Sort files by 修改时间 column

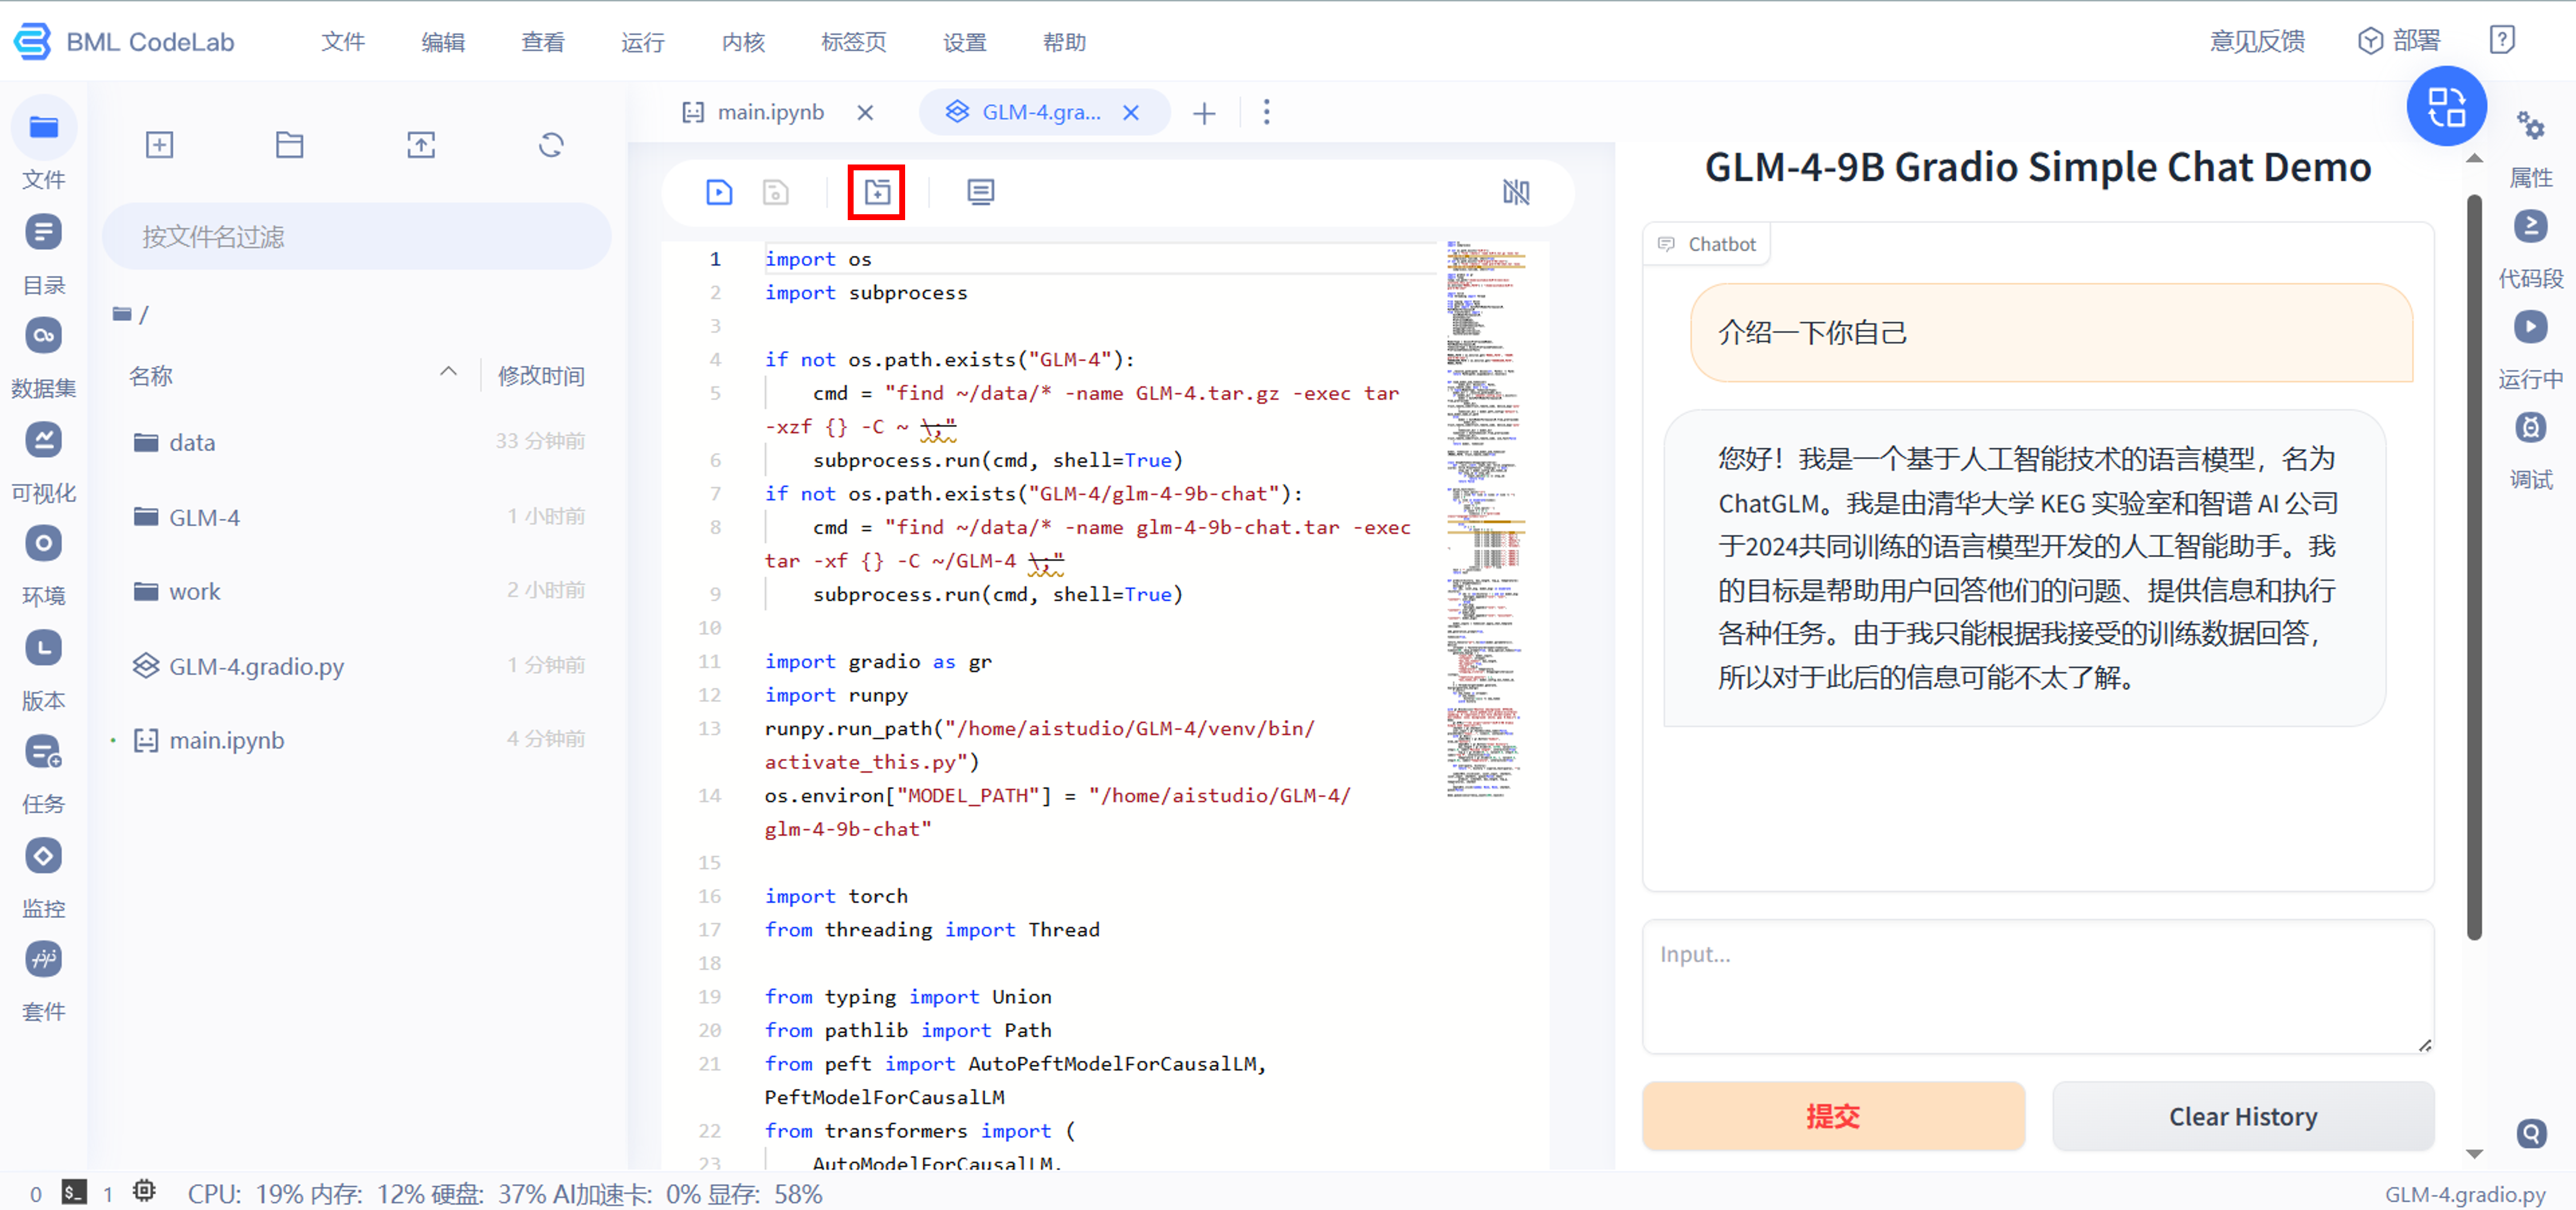tap(541, 375)
